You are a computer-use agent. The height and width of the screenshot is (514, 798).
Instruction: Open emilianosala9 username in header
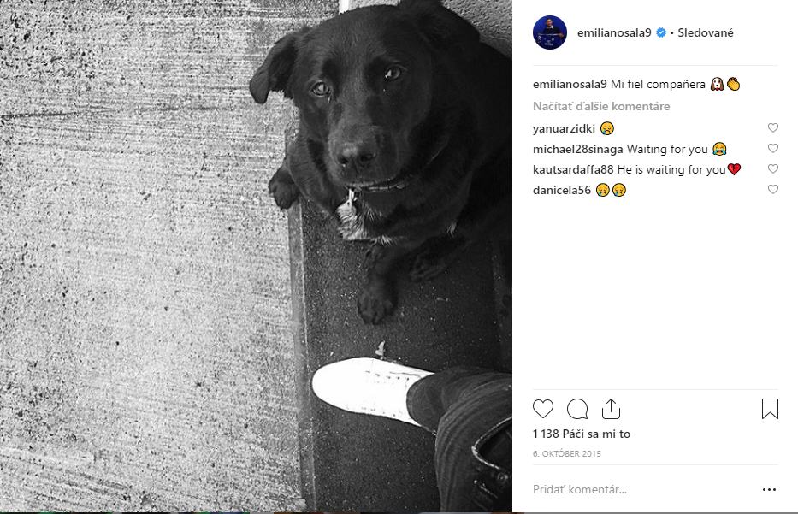click(614, 32)
